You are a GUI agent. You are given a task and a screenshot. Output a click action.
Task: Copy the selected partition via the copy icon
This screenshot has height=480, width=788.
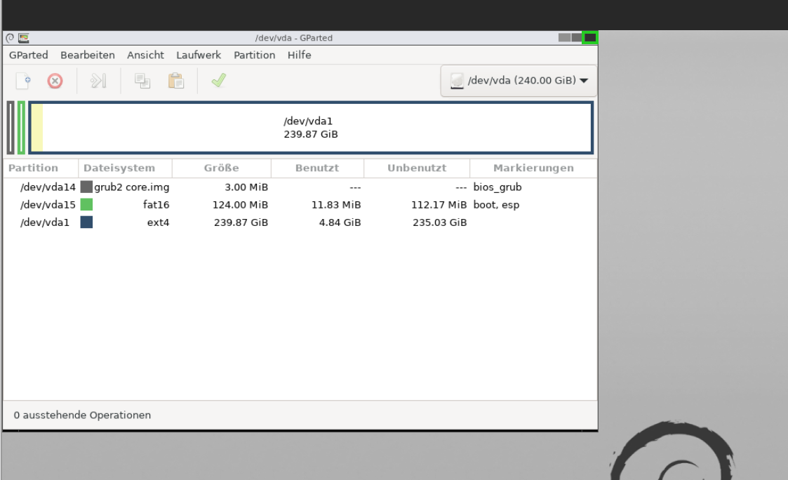(x=142, y=80)
